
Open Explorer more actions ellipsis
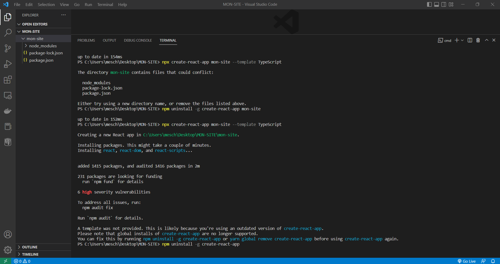point(64,15)
